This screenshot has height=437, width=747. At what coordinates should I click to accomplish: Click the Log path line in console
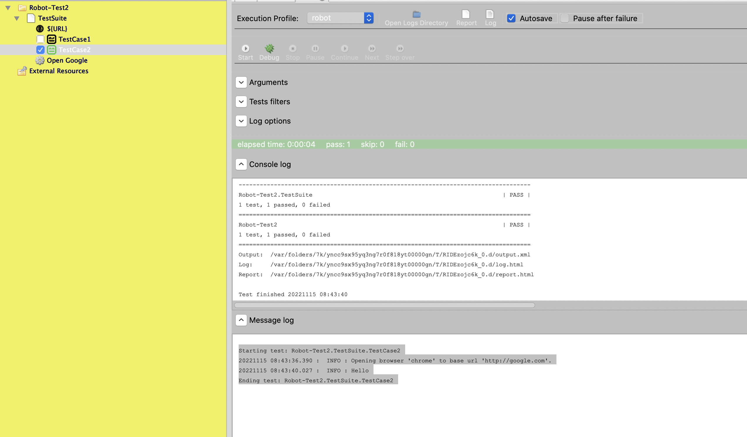click(381, 265)
